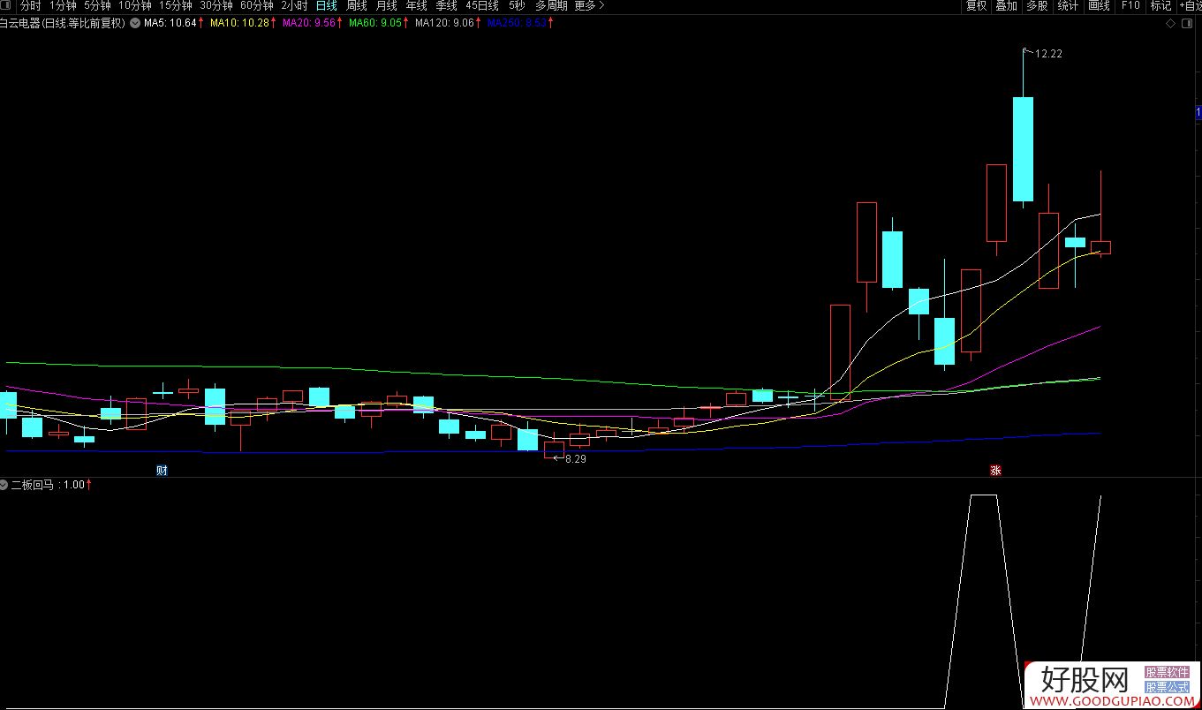This screenshot has height=710, width=1202.
Task: Click the 8.29 low price label
Action: tap(576, 459)
